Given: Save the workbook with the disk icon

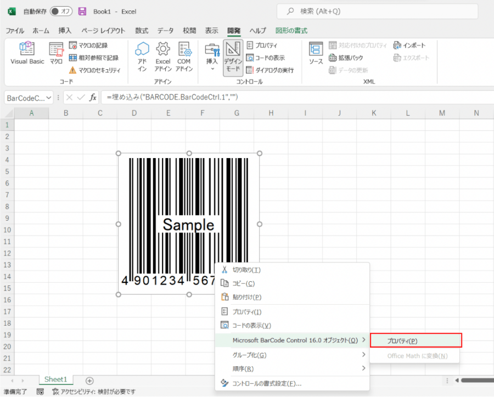Looking at the screenshot, I should (x=82, y=12).
